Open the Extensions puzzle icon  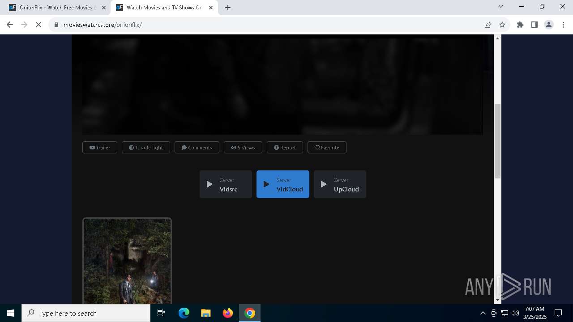point(520,25)
